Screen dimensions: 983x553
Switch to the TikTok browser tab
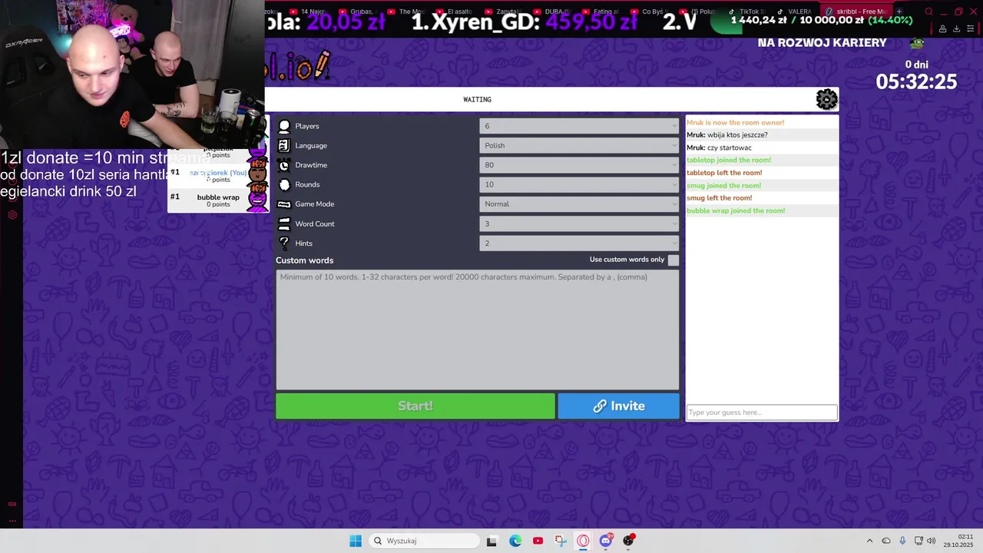click(x=746, y=12)
